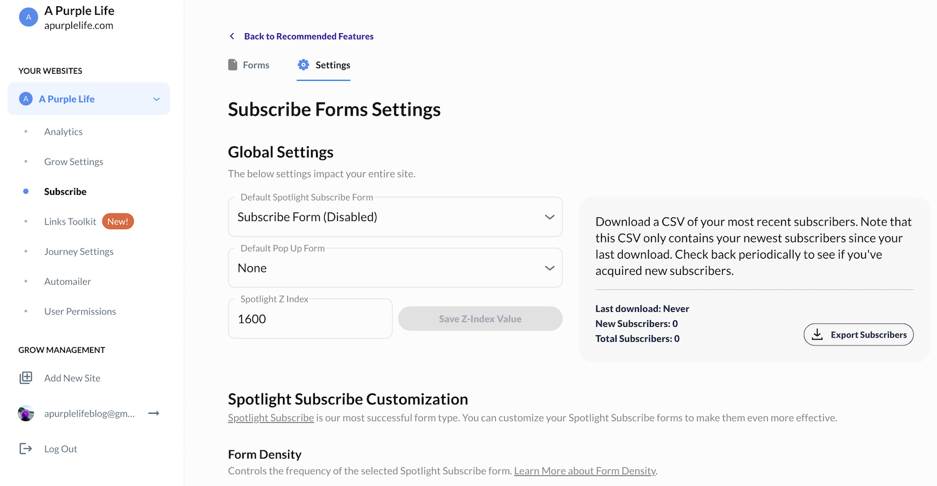
Task: Expand the A Purple Life site selector
Action: pyautogui.click(x=156, y=99)
